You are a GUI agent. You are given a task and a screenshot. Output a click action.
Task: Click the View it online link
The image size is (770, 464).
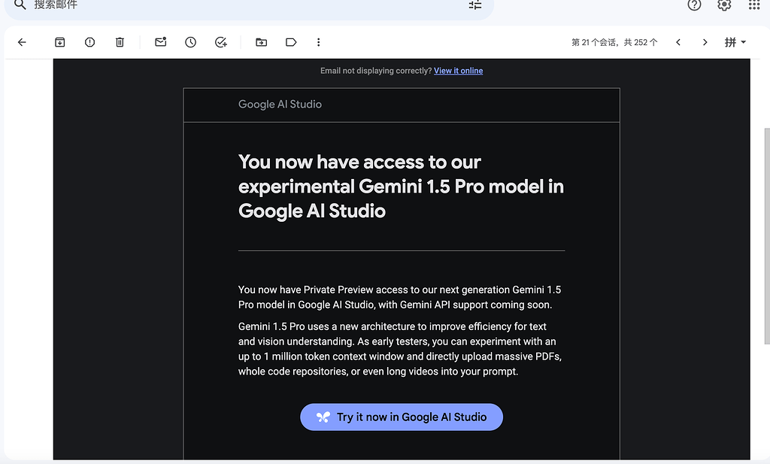click(458, 71)
